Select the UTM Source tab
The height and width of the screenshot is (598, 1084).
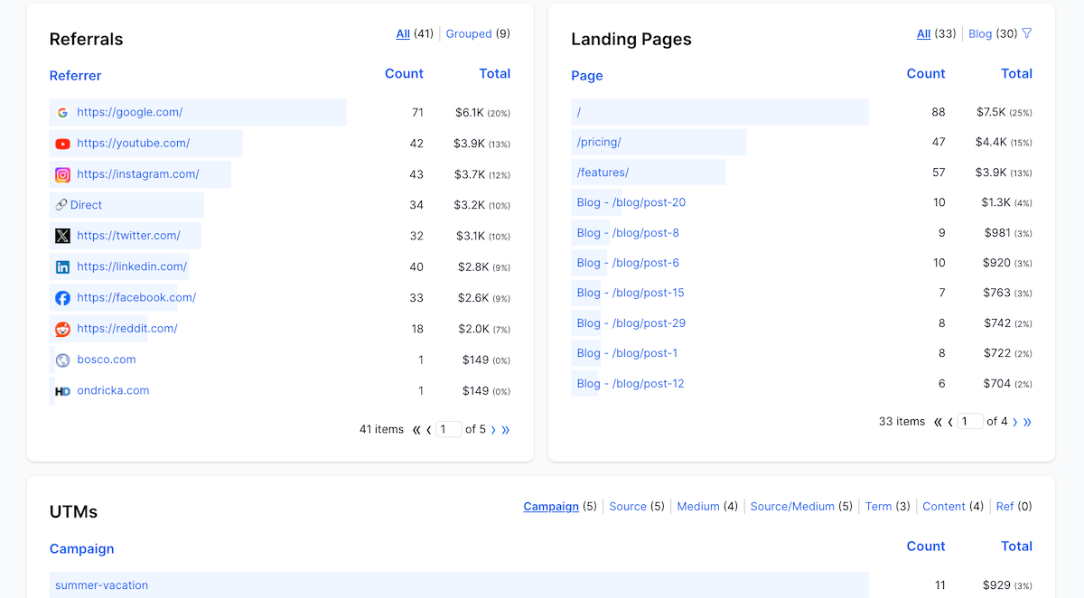pos(627,507)
